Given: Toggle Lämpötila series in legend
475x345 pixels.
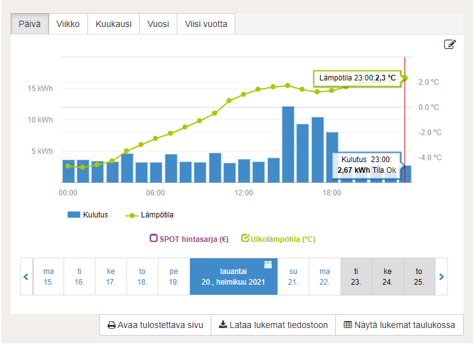Looking at the screenshot, I should coord(150,215).
